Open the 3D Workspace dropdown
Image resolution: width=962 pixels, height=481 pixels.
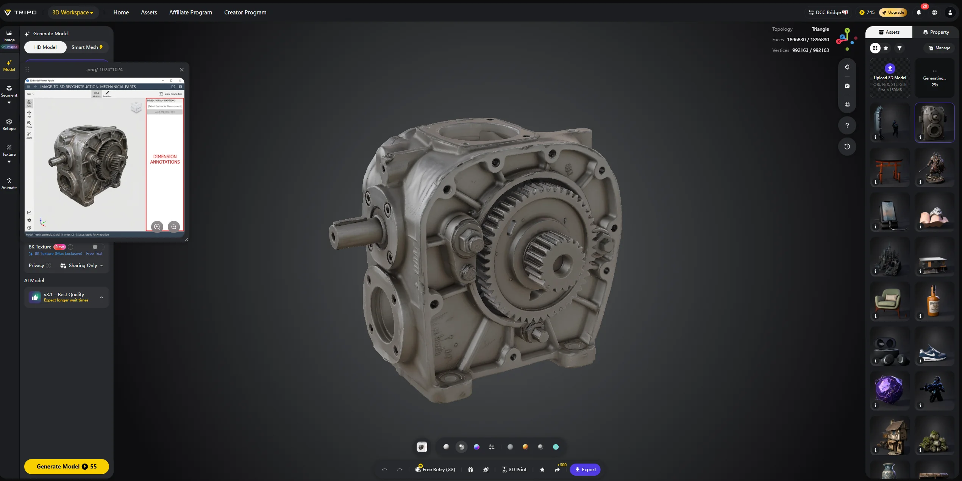(73, 12)
